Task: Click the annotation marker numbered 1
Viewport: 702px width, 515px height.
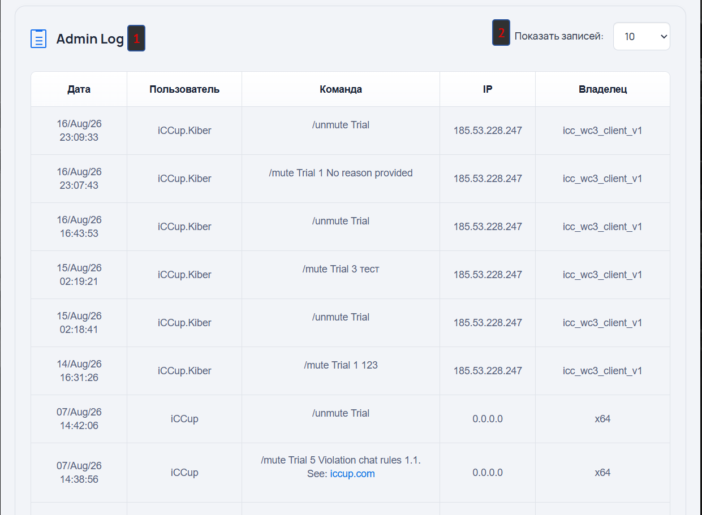Action: (x=136, y=38)
